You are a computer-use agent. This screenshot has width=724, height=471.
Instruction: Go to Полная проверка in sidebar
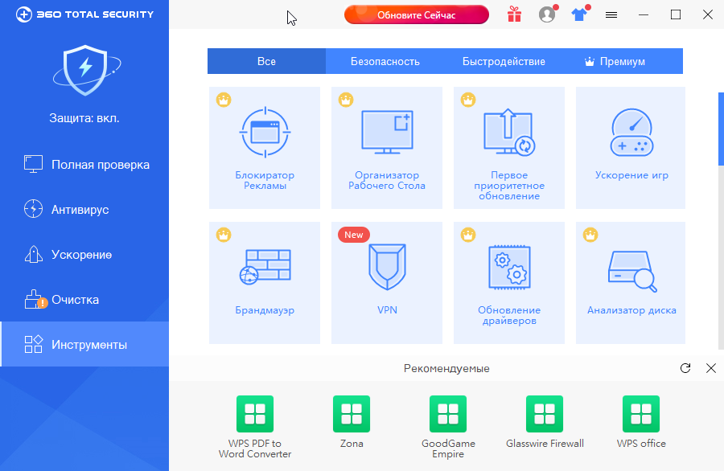84,165
